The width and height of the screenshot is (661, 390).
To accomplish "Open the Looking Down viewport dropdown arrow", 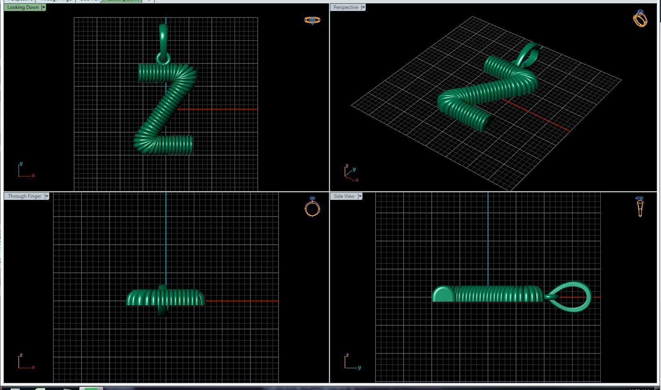I will pos(44,7).
